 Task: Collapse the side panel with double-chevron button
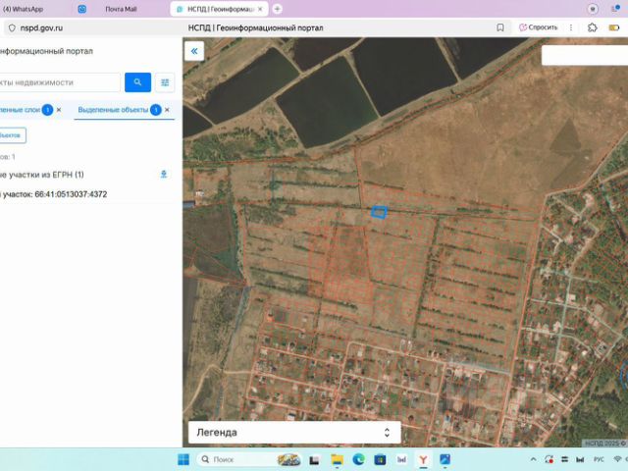[194, 51]
